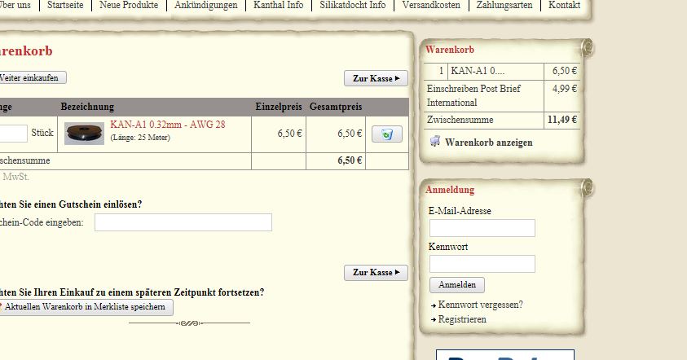Click the bold subtotal 6,50 € in cart table
687x360 pixels.
click(x=350, y=160)
